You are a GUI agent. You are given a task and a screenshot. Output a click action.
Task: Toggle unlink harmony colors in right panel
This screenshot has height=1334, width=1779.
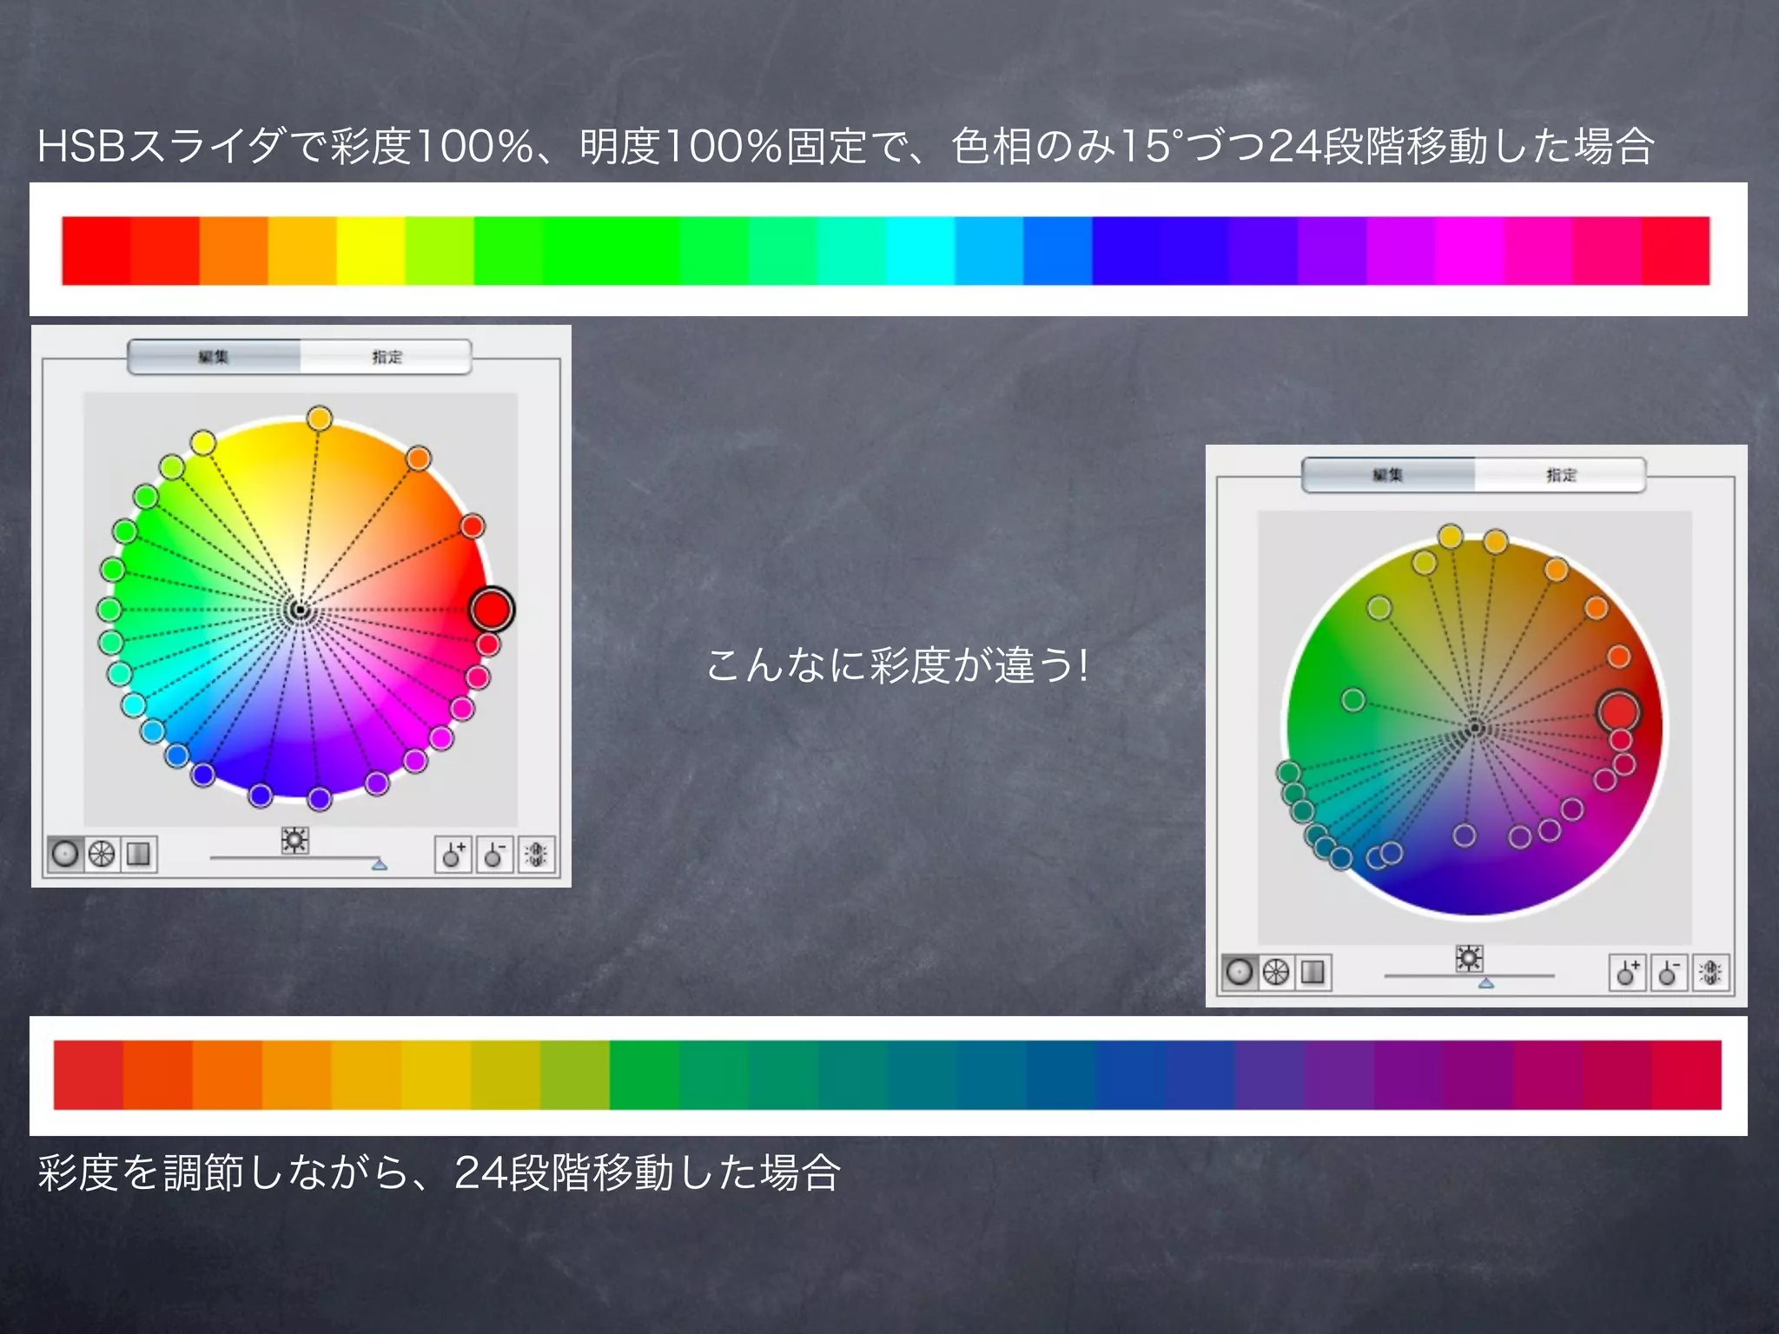click(1711, 973)
